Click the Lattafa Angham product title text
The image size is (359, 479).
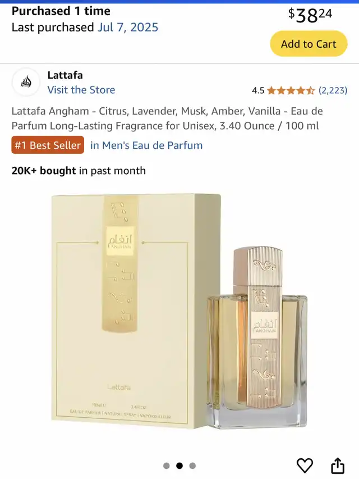(x=167, y=118)
